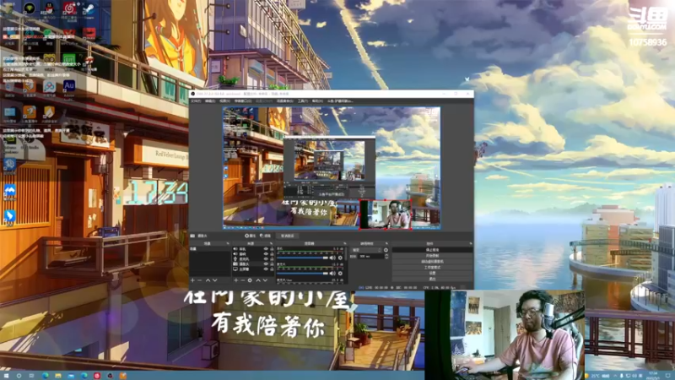The height and width of the screenshot is (380, 675).
Task: Open the Steam desktop shortcut
Action: 89,10
